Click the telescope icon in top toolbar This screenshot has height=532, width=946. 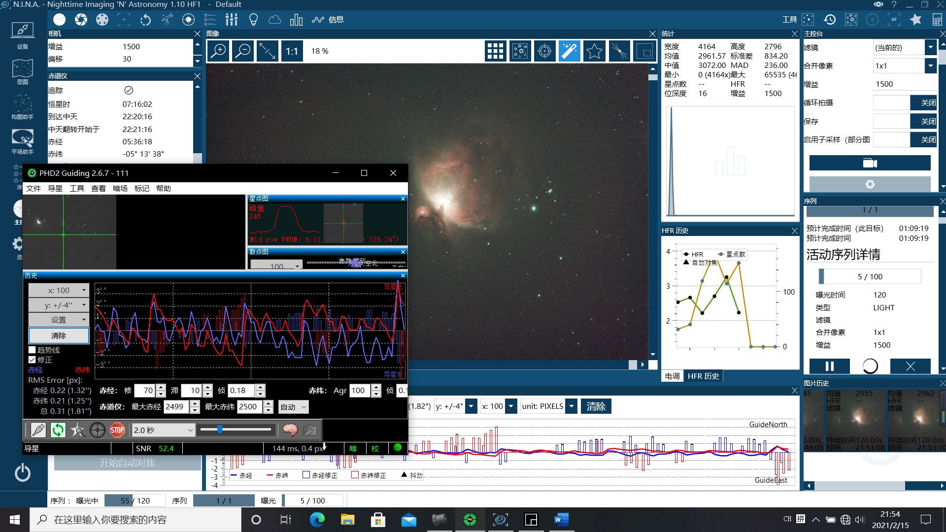[167, 20]
